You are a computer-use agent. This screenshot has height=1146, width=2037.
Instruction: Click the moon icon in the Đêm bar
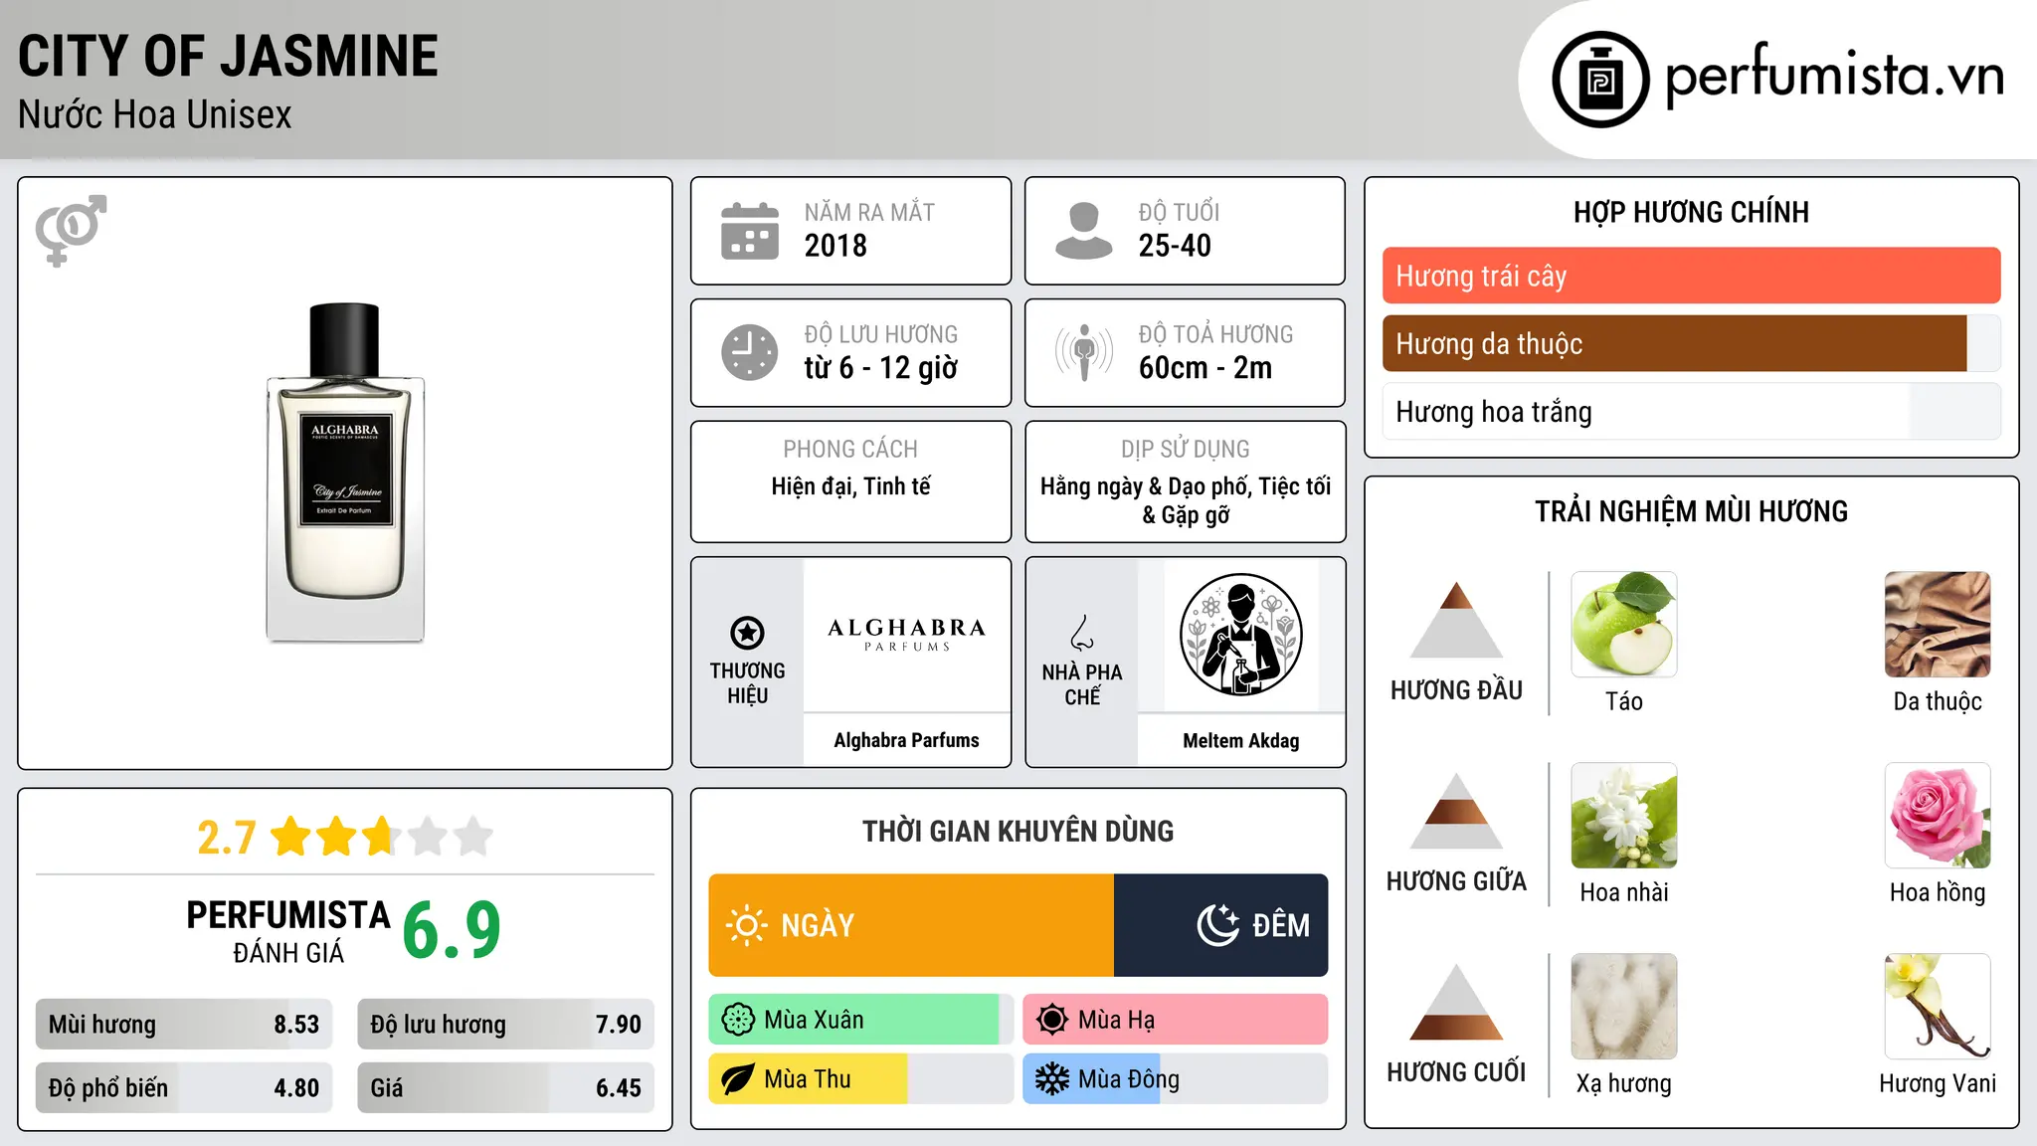[1218, 925]
